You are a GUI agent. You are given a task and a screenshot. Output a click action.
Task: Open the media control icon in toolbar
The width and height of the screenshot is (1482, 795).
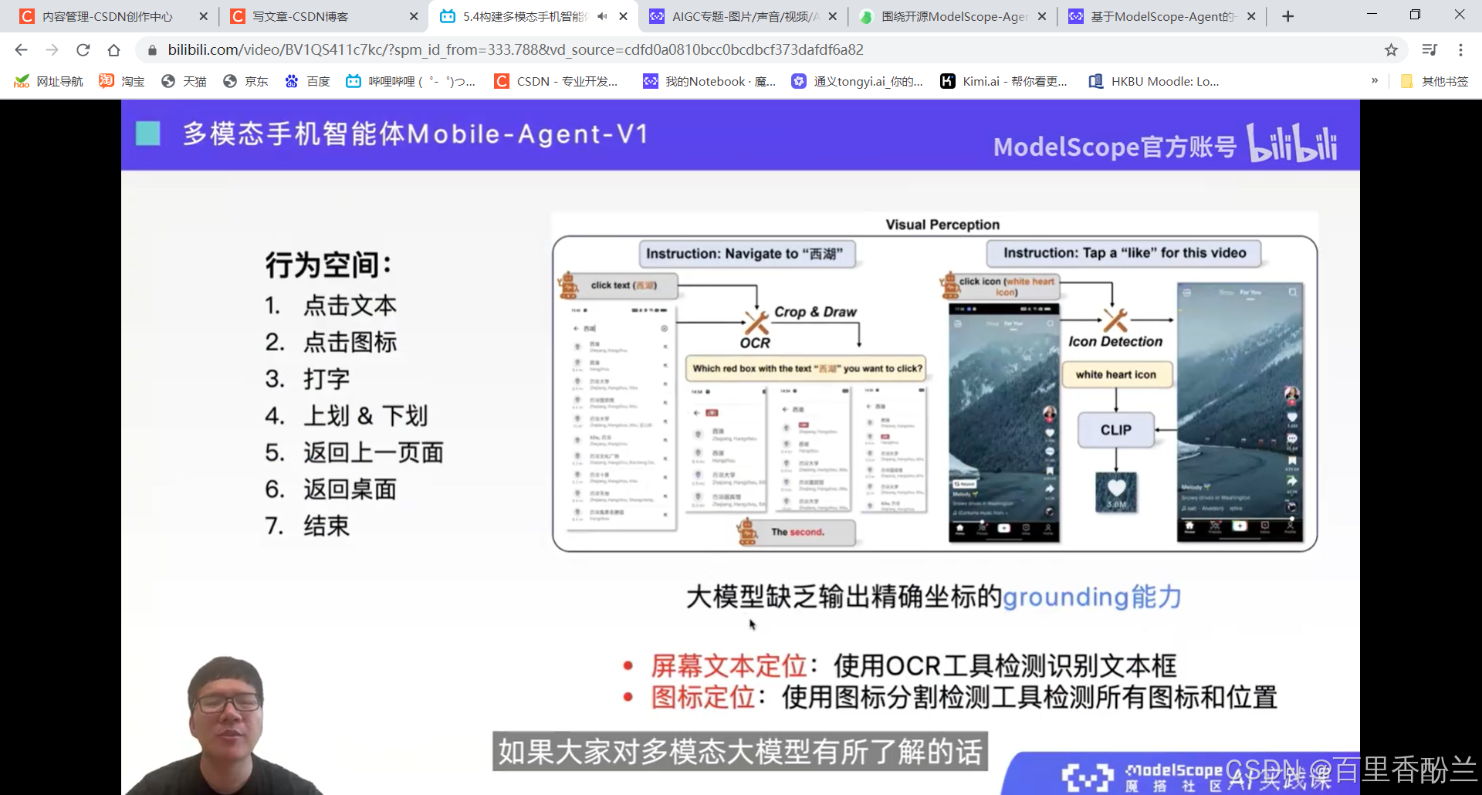pos(1430,50)
